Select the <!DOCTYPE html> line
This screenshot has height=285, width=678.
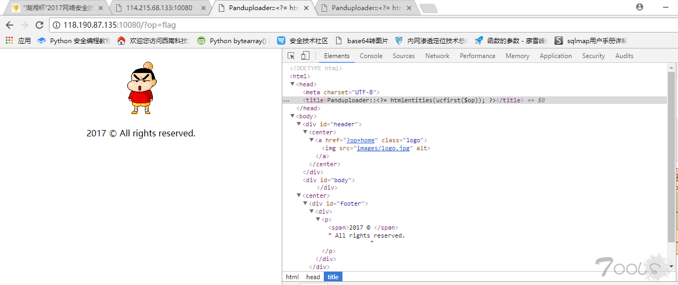click(x=316, y=68)
